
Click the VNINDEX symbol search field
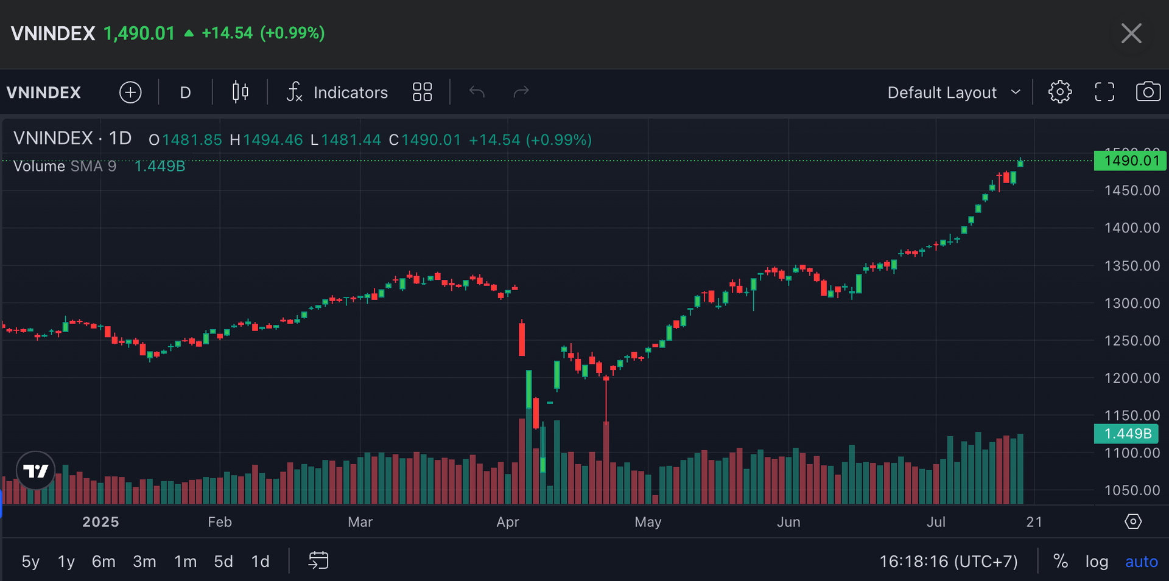[44, 92]
